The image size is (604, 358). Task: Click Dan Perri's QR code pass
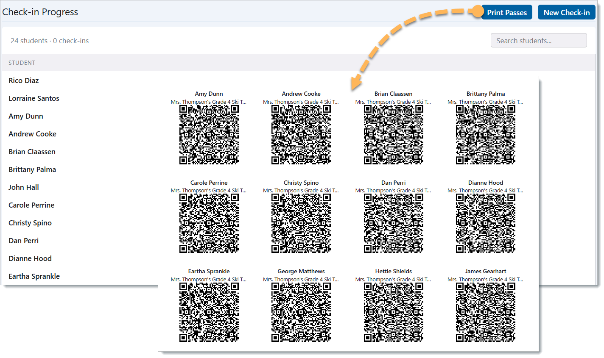tap(393, 223)
